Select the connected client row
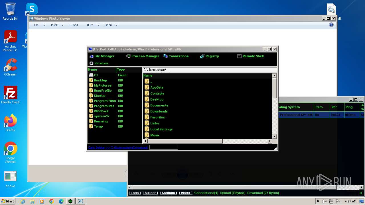Screen dimensions: 365x205 point(321,115)
